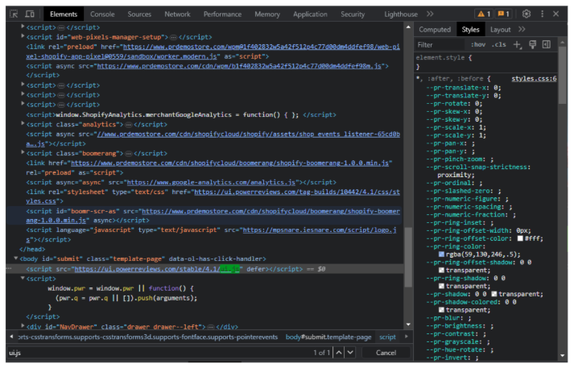Open the Network tab

(177, 14)
